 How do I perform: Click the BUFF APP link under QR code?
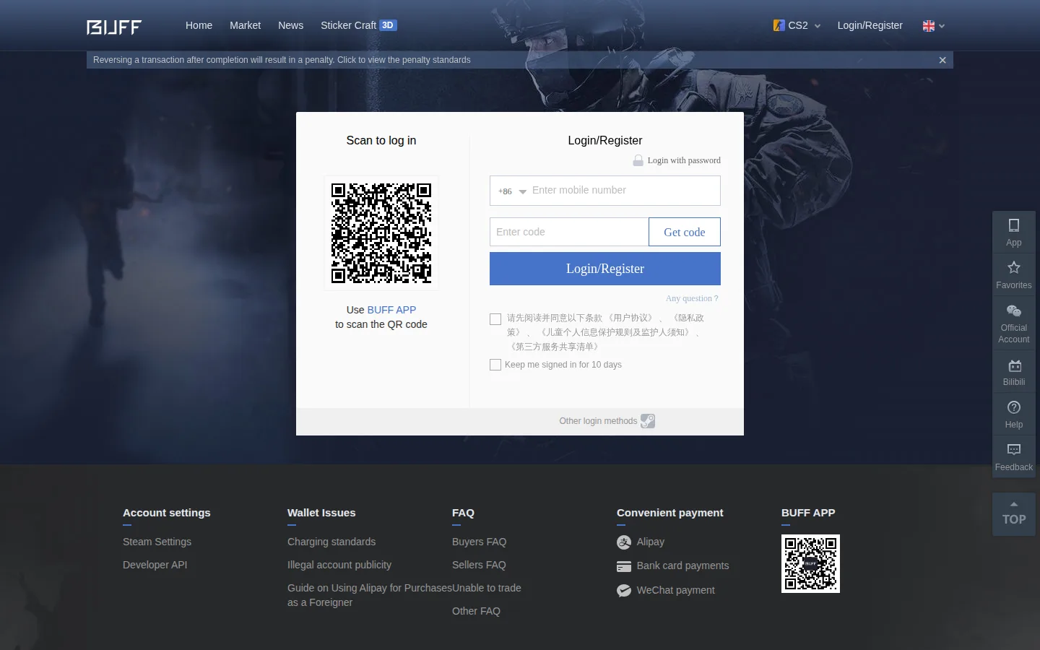[391, 310]
